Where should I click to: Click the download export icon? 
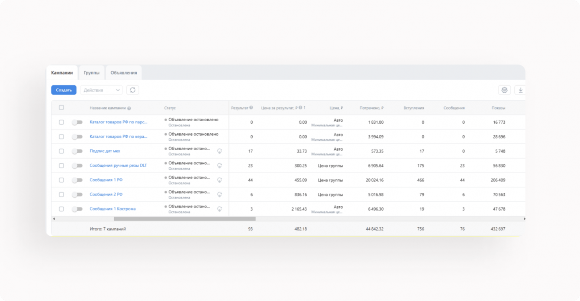(520, 90)
